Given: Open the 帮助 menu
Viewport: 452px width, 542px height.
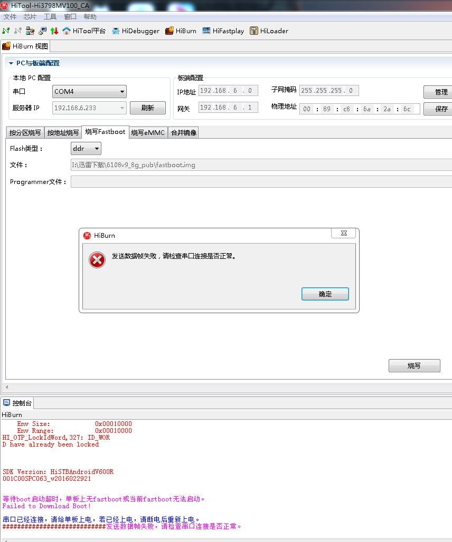Looking at the screenshot, I should pyautogui.click(x=90, y=16).
